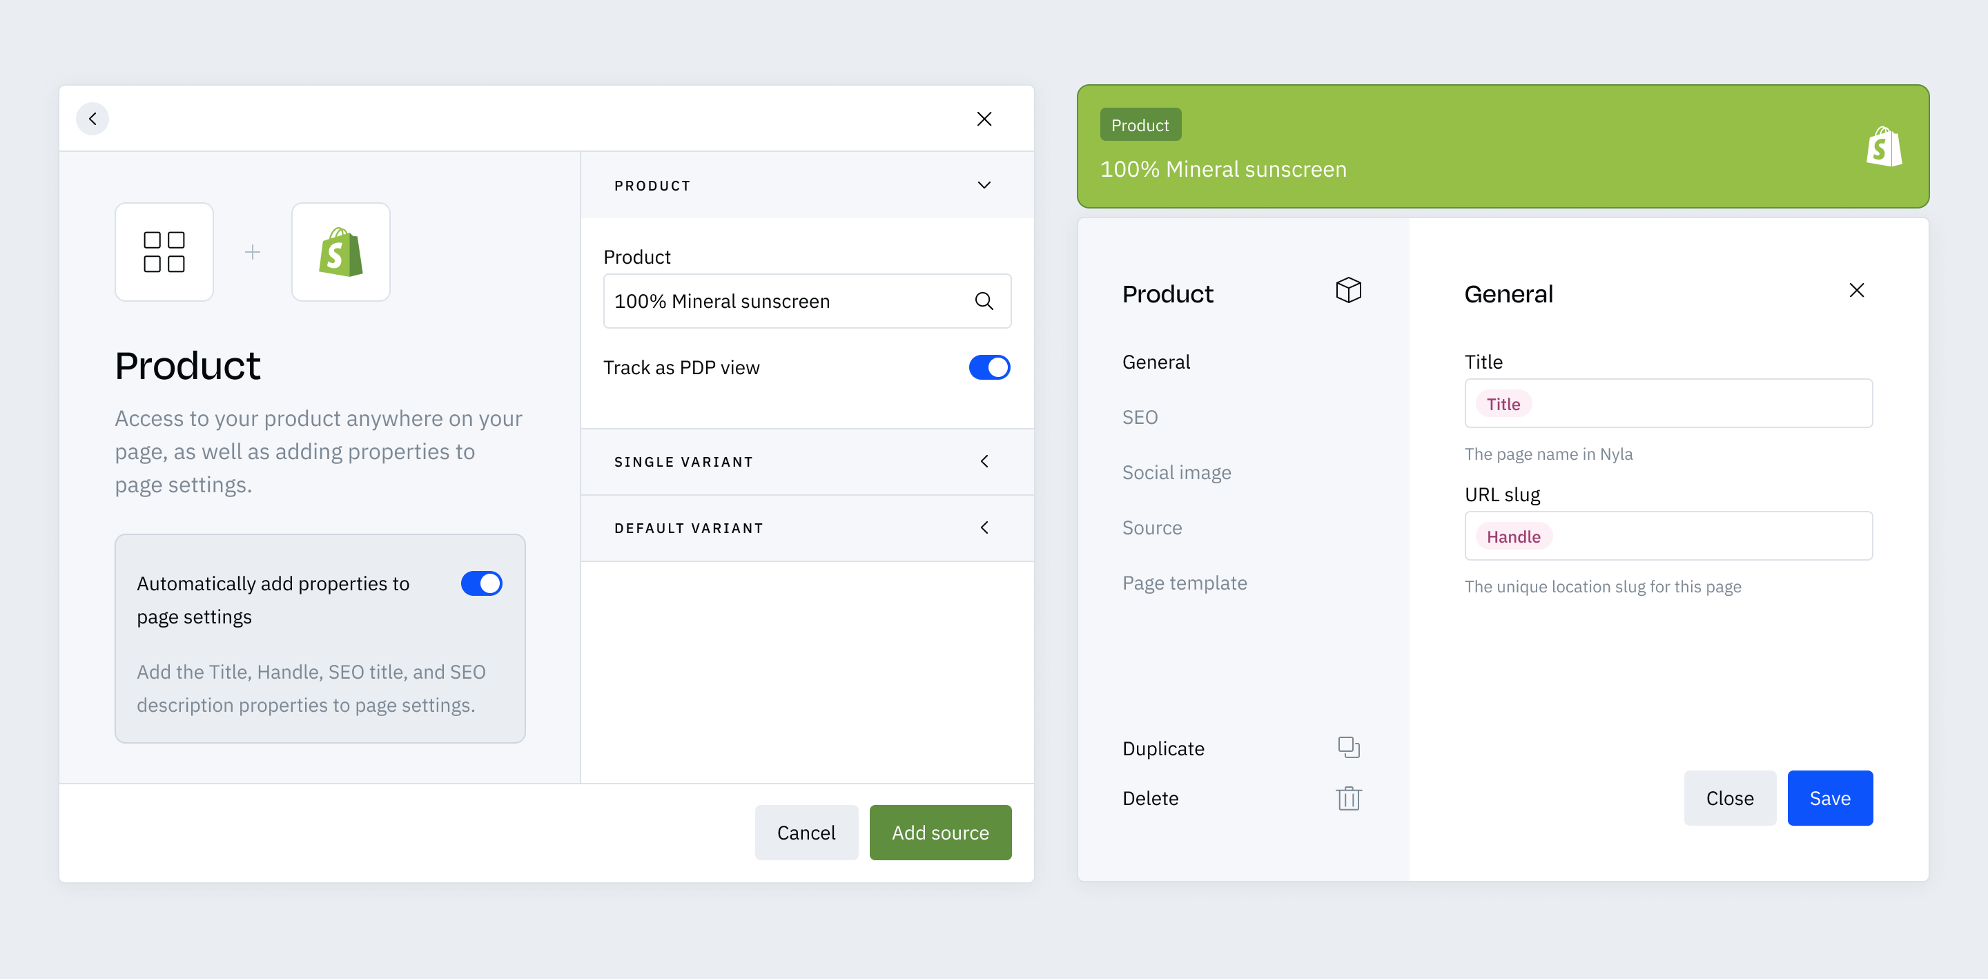The width and height of the screenshot is (1988, 979).
Task: Toggle the Track as PDP view switch
Action: 989,368
